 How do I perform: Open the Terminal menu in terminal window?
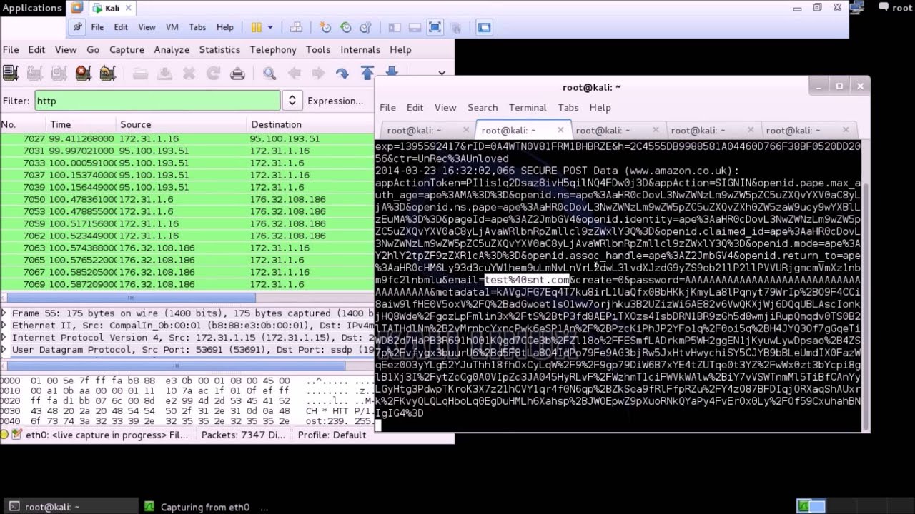[528, 107]
